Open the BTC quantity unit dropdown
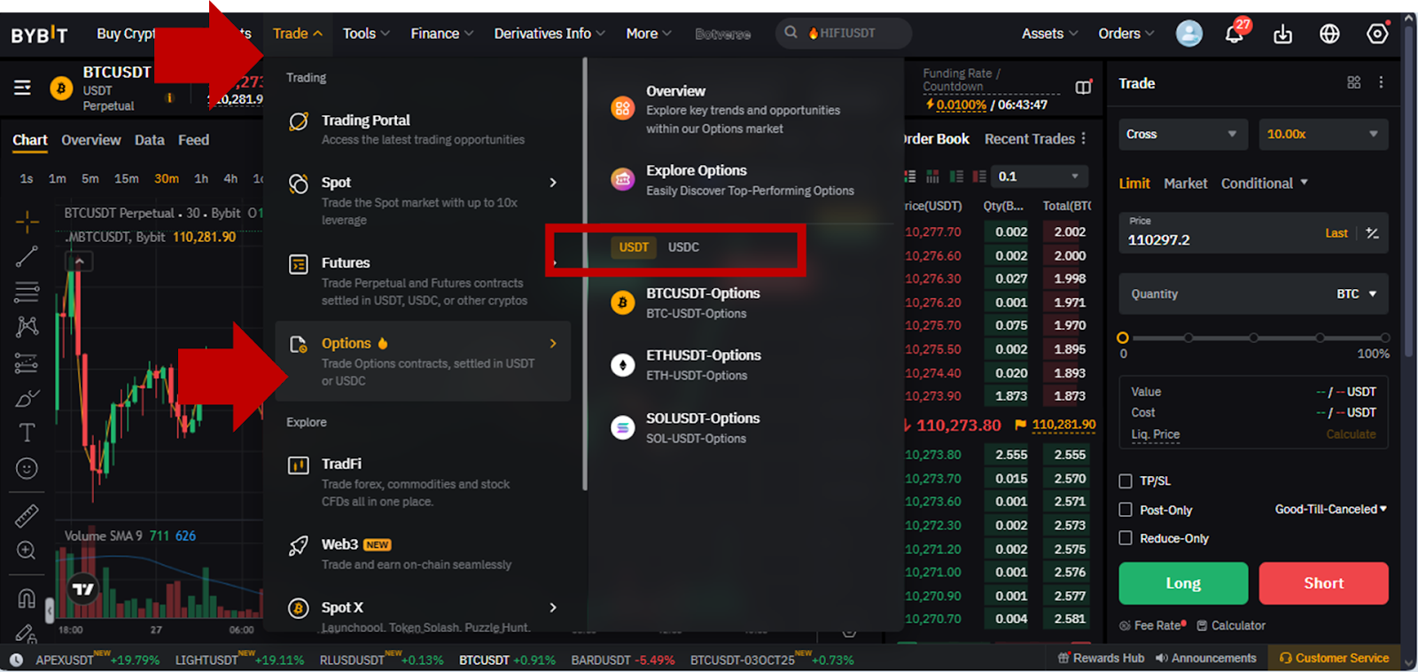 [1357, 294]
